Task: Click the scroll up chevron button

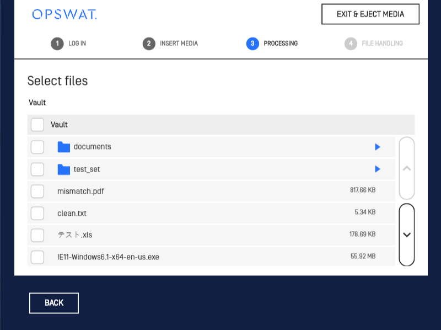Action: pyautogui.click(x=407, y=168)
